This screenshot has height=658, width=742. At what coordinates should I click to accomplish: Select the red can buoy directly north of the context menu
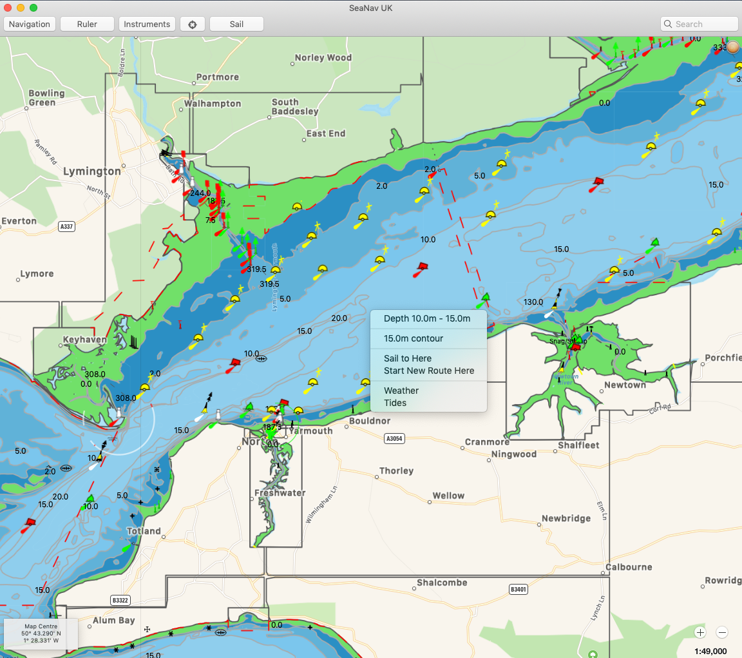click(421, 267)
